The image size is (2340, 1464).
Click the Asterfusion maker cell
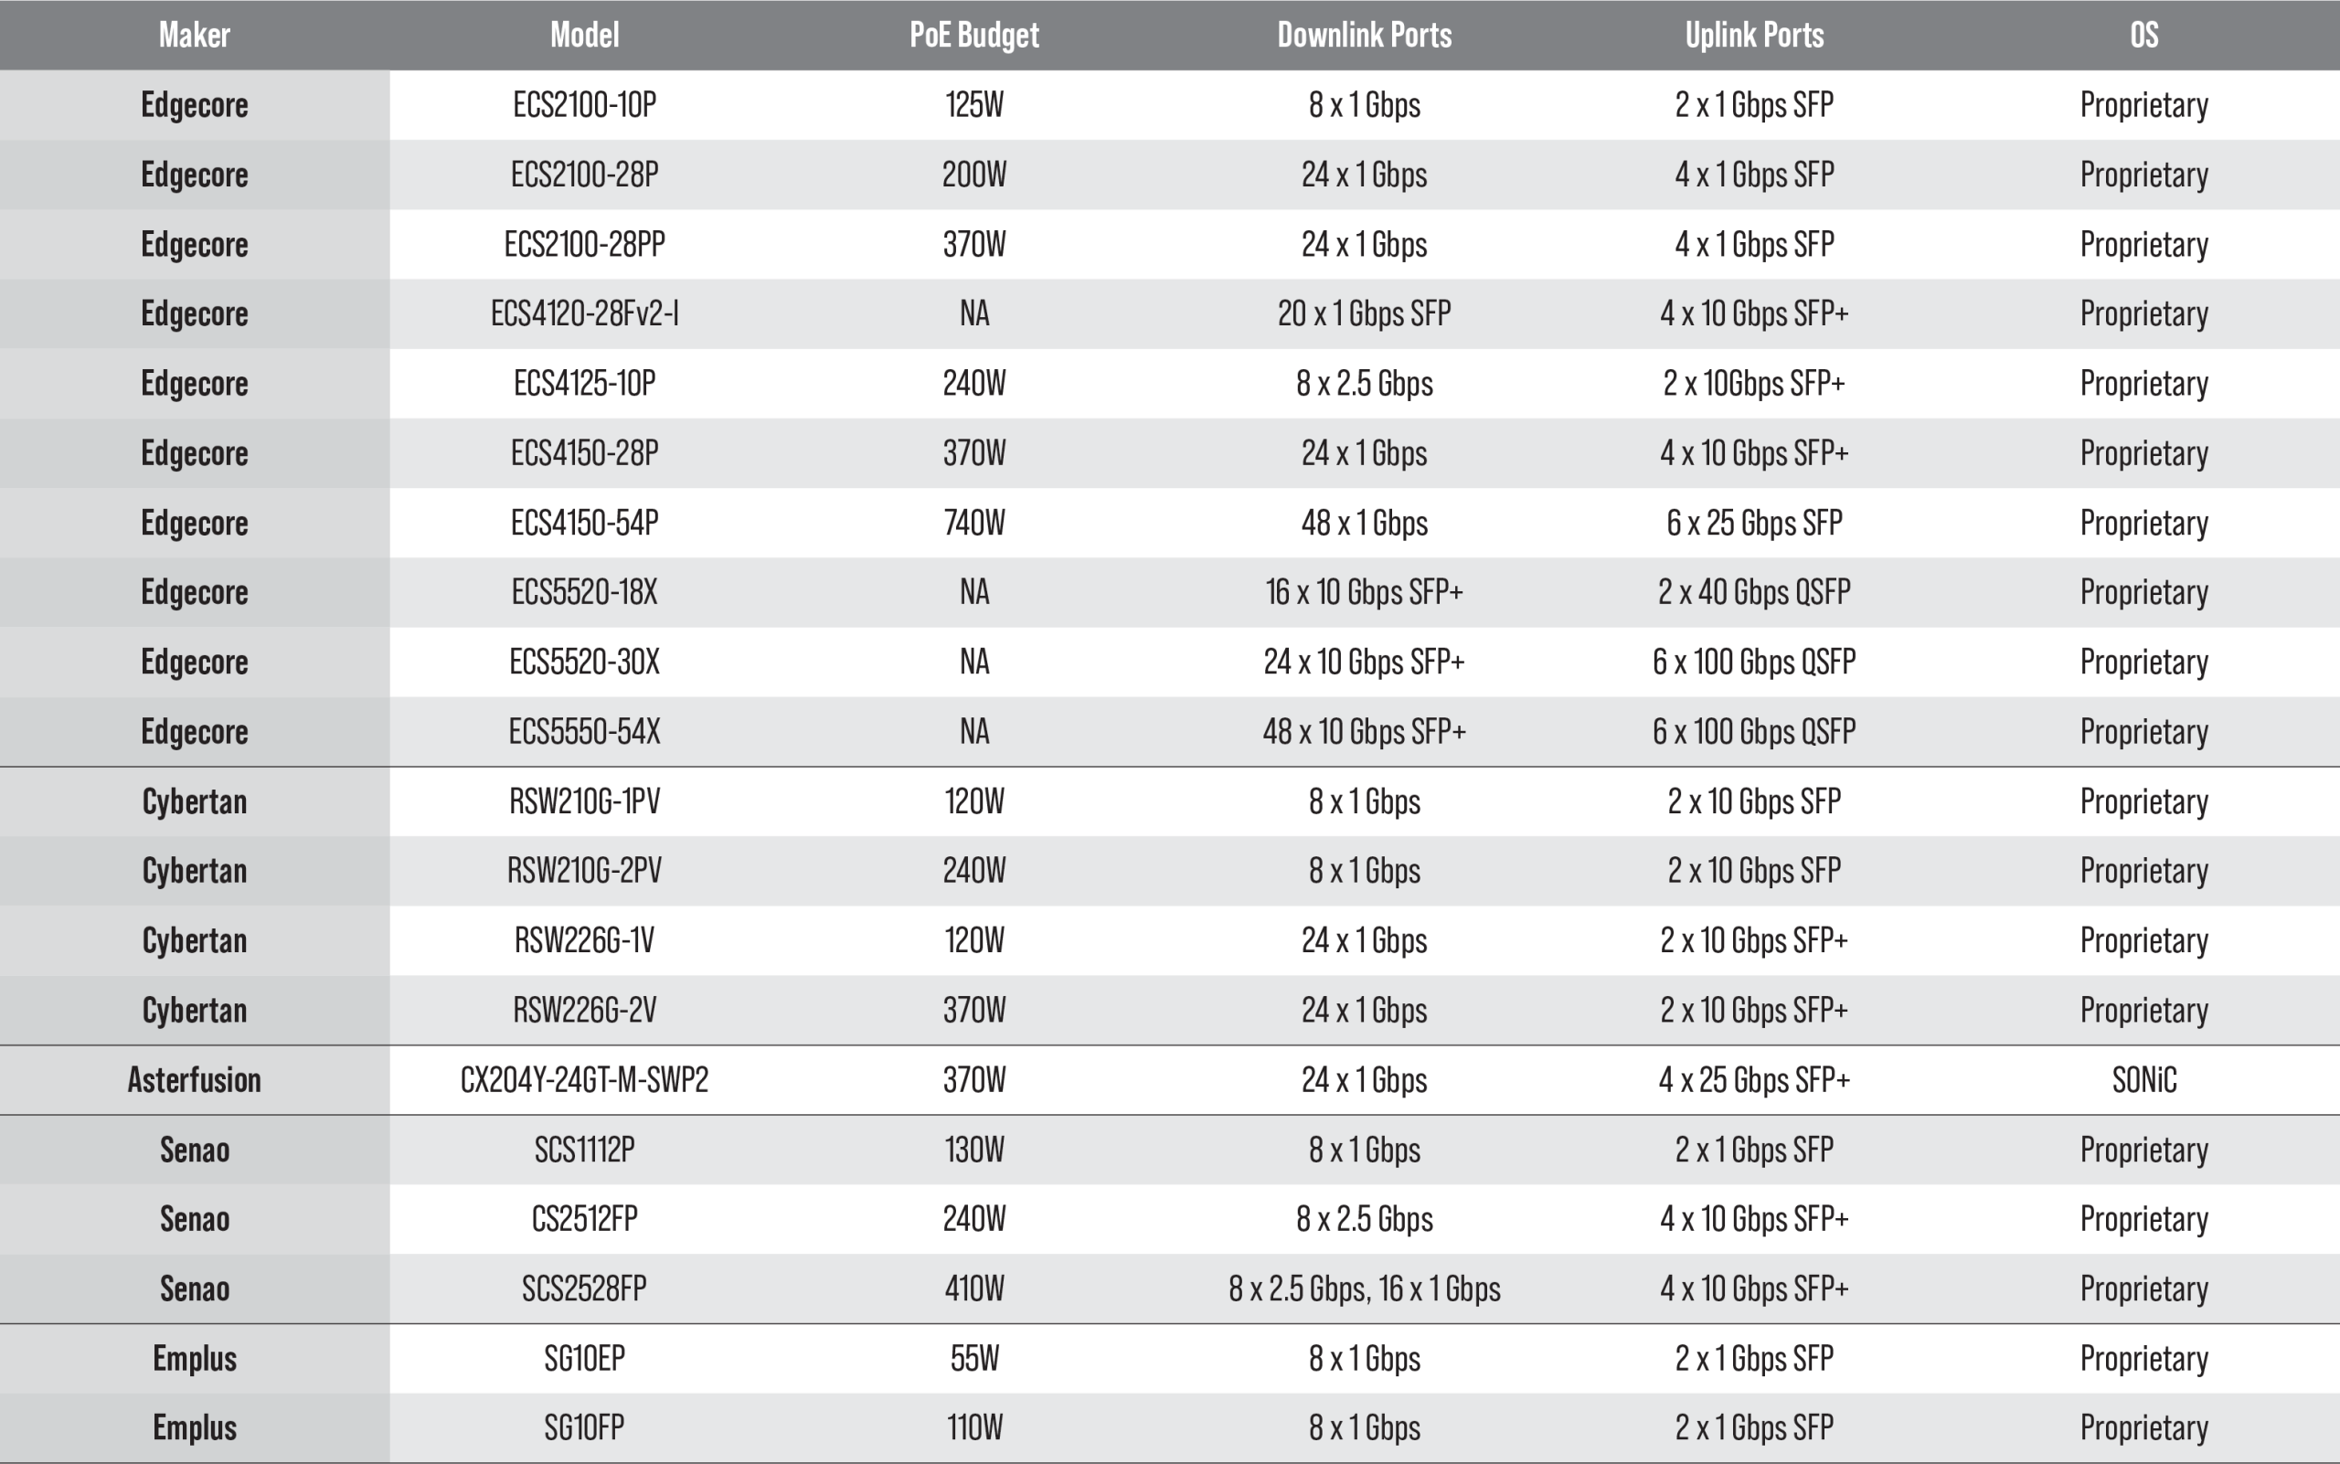click(x=194, y=1080)
